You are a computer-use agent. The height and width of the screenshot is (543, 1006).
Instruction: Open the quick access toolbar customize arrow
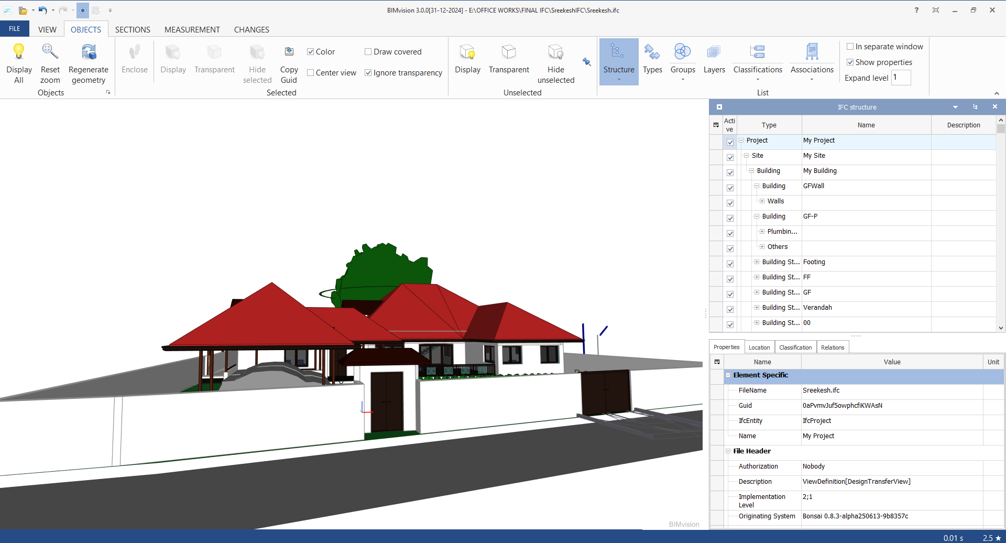pyautogui.click(x=110, y=10)
